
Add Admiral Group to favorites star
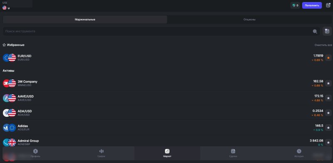(328, 142)
